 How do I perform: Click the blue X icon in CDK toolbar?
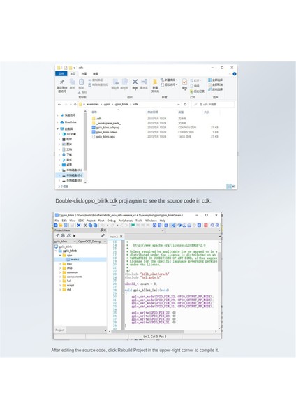click(79, 226)
